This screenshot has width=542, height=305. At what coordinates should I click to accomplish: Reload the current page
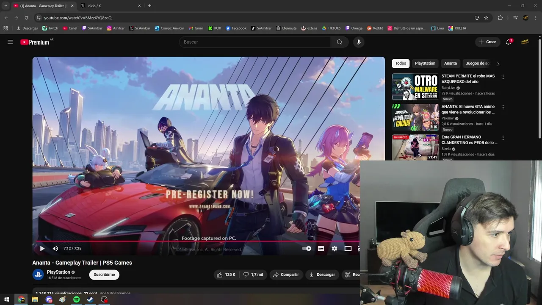tap(27, 18)
